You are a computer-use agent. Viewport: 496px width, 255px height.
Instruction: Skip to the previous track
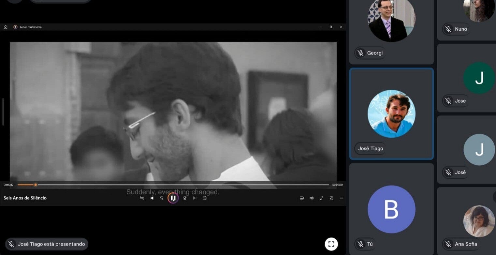click(x=152, y=198)
